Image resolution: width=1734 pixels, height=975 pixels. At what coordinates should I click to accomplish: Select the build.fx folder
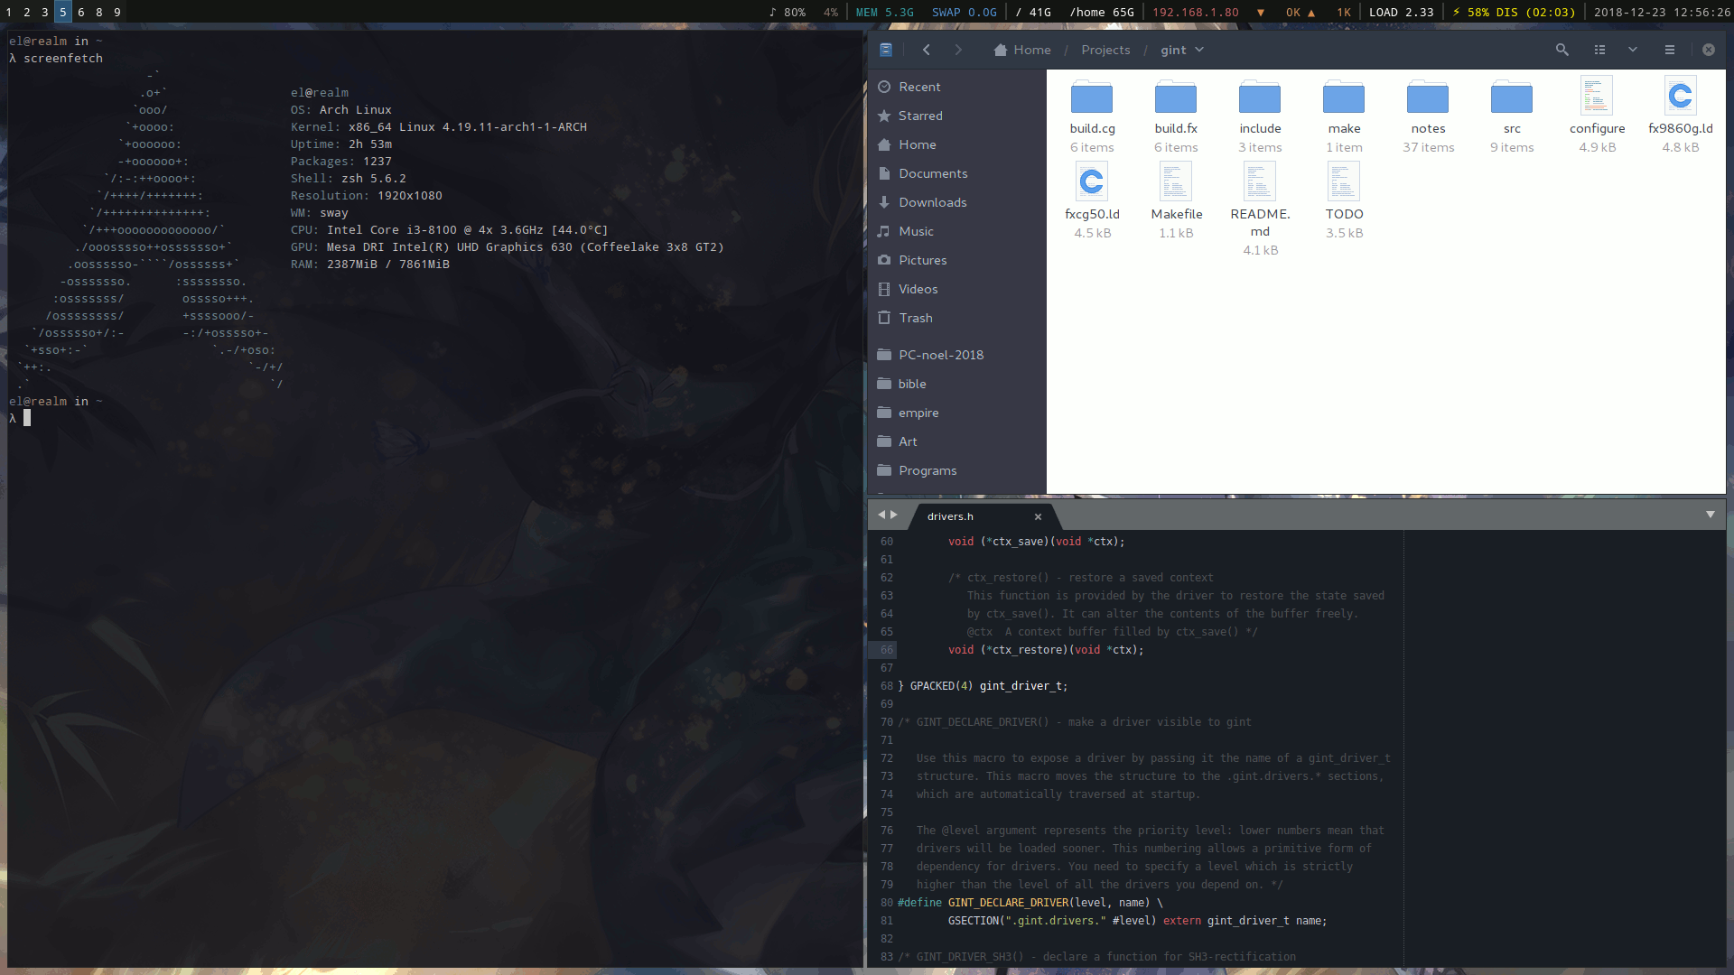[x=1176, y=115]
